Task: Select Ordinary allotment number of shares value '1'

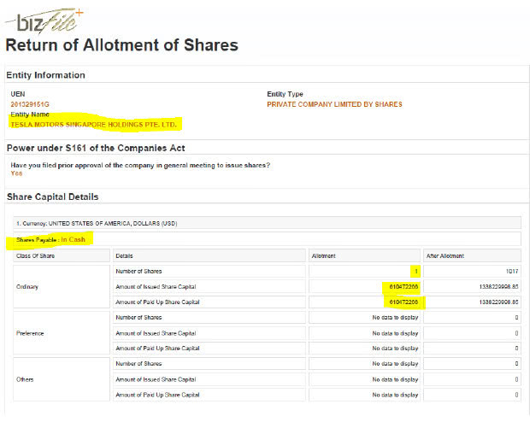Action: [x=416, y=272]
